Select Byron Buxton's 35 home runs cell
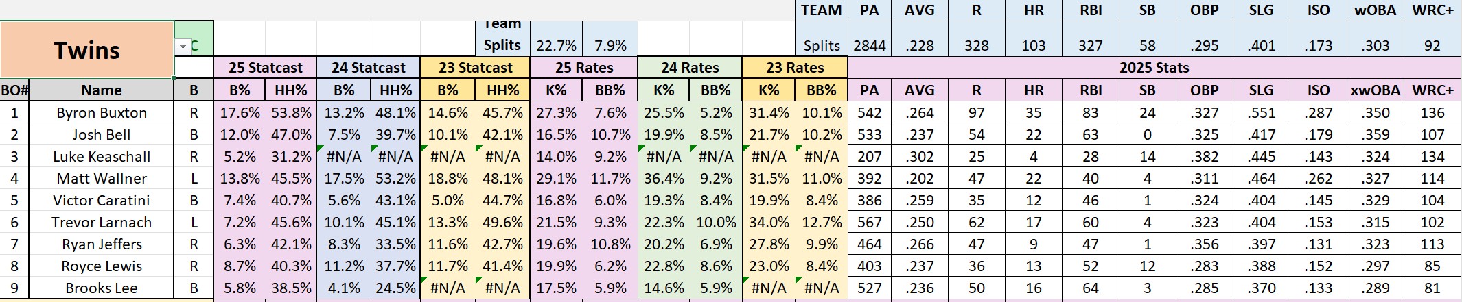The height and width of the screenshot is (302, 1462). (1034, 113)
